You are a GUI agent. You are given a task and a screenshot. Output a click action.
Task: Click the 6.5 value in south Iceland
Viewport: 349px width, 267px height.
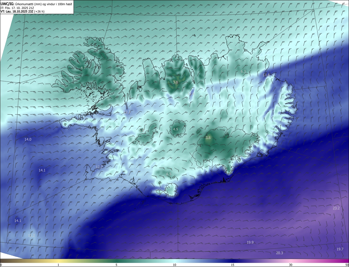pos(169,174)
